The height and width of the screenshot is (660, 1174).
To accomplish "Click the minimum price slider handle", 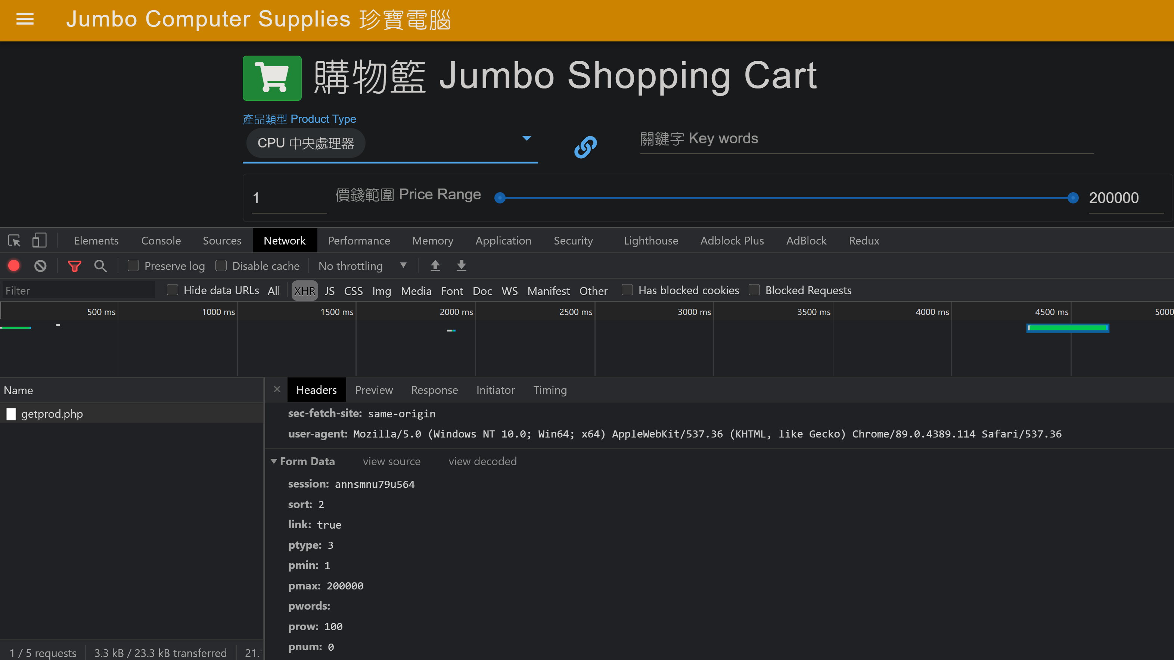I will click(x=500, y=198).
